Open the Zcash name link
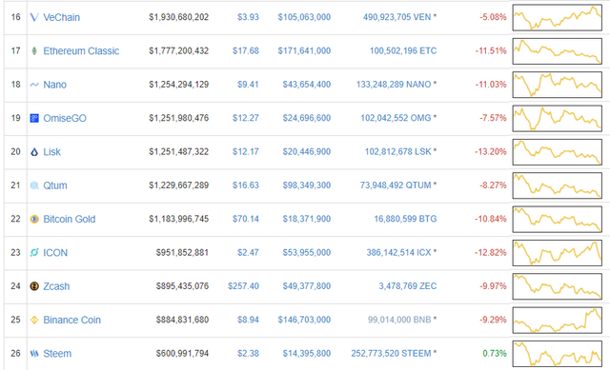 point(56,286)
